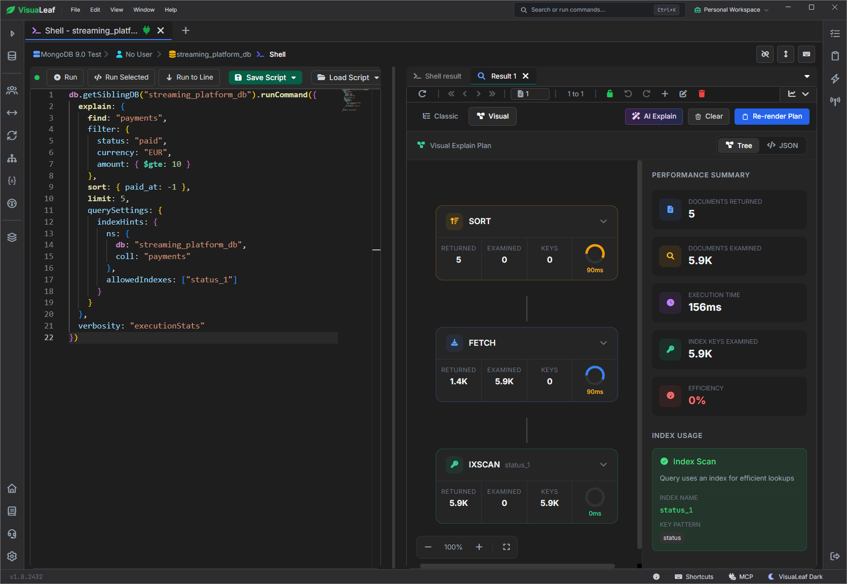Open the result tabs overflow dropdown

coord(807,77)
